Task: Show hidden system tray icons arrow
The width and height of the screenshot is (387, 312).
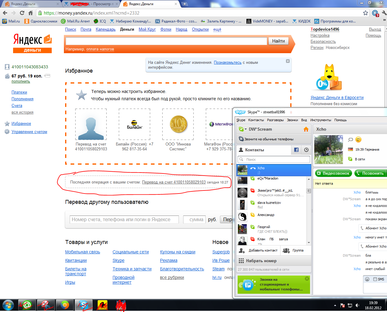Action: [335, 305]
